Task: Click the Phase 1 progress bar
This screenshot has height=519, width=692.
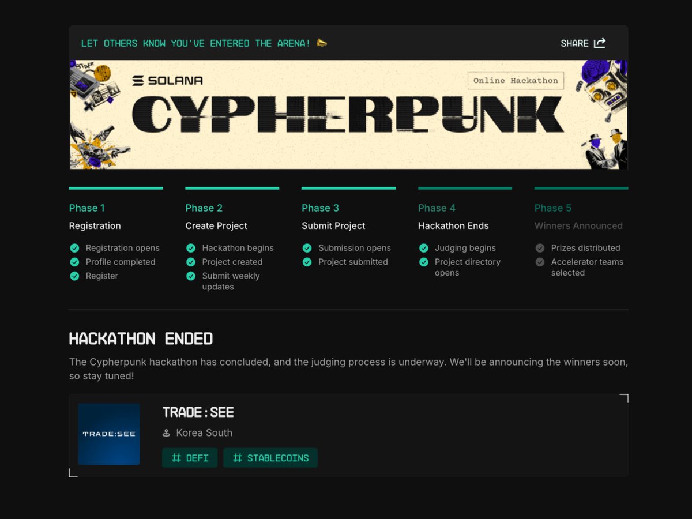Action: (x=116, y=188)
